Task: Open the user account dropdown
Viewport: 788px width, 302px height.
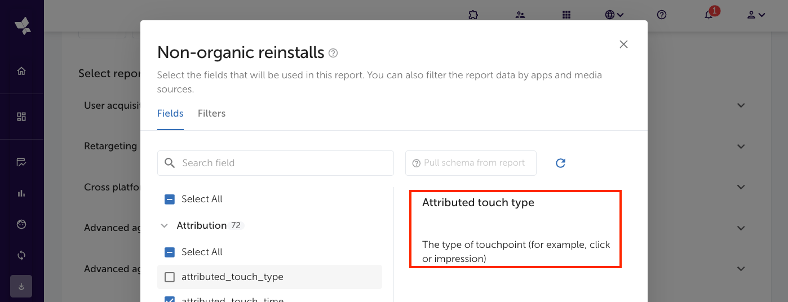Action: (x=756, y=15)
